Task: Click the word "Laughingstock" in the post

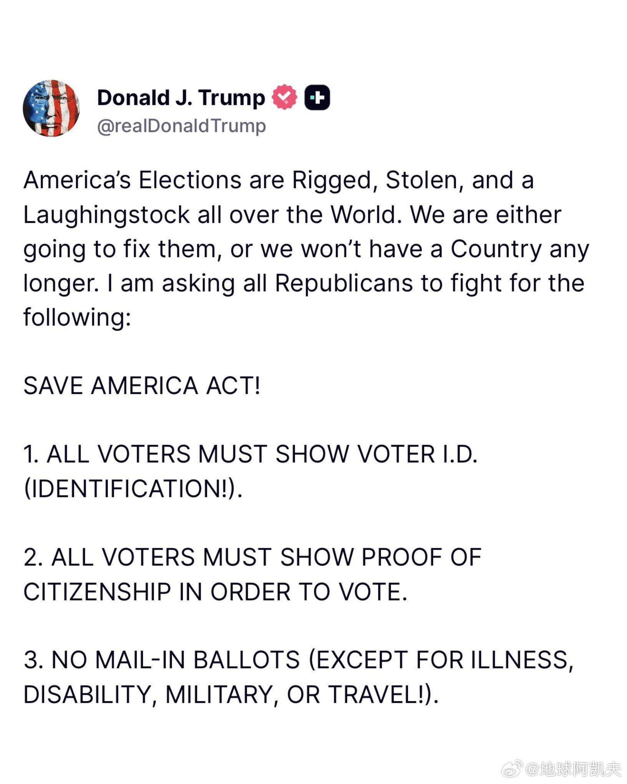Action: click(106, 215)
